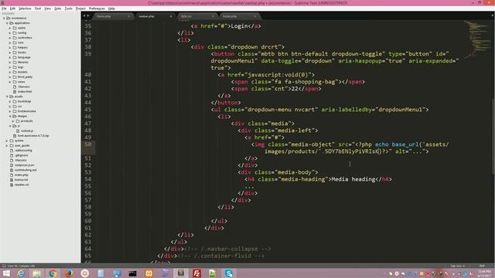
Task: Open XAMPP from the taskbar
Action: 148,273
